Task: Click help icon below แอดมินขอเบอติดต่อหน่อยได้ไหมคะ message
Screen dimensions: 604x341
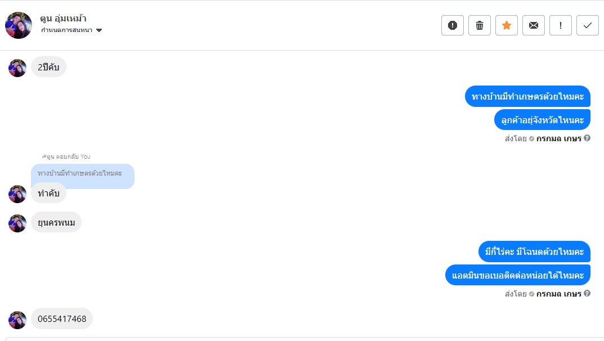Action: click(x=587, y=294)
